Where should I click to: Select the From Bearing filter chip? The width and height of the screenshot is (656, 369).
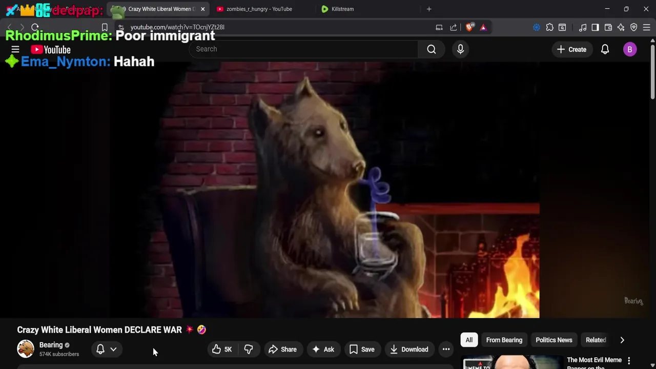(504, 340)
